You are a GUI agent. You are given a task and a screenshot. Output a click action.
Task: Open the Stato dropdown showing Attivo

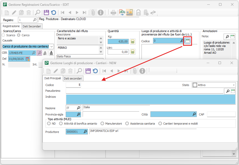[234, 85]
